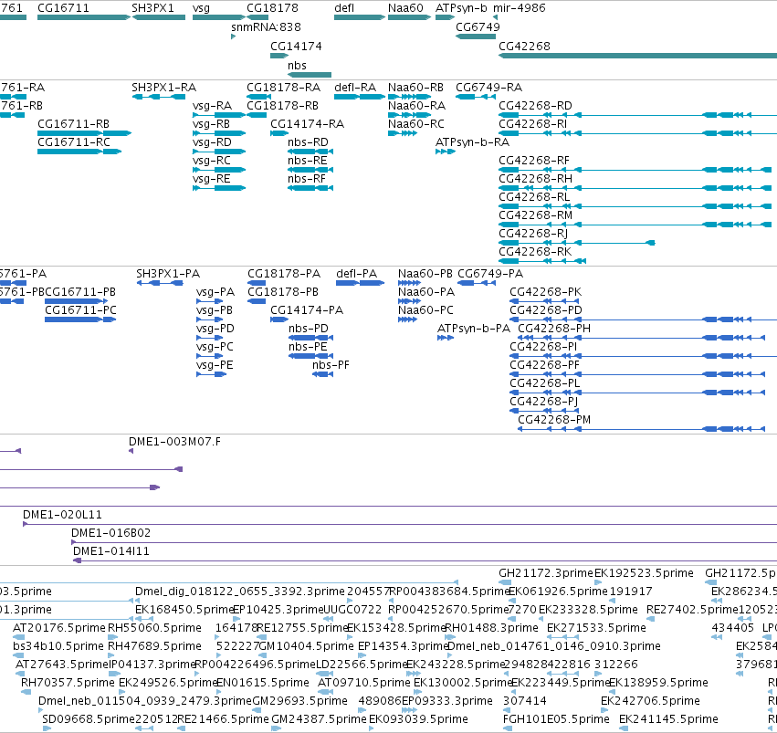Viewport: 777px width, 733px height.
Task: Select the Naa60 gene label
Action: (x=405, y=8)
